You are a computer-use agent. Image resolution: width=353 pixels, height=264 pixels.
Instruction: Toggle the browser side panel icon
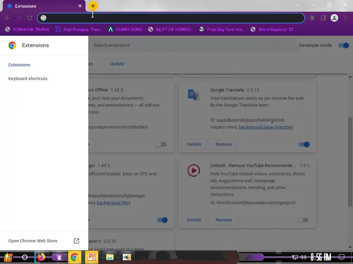coord(323,18)
